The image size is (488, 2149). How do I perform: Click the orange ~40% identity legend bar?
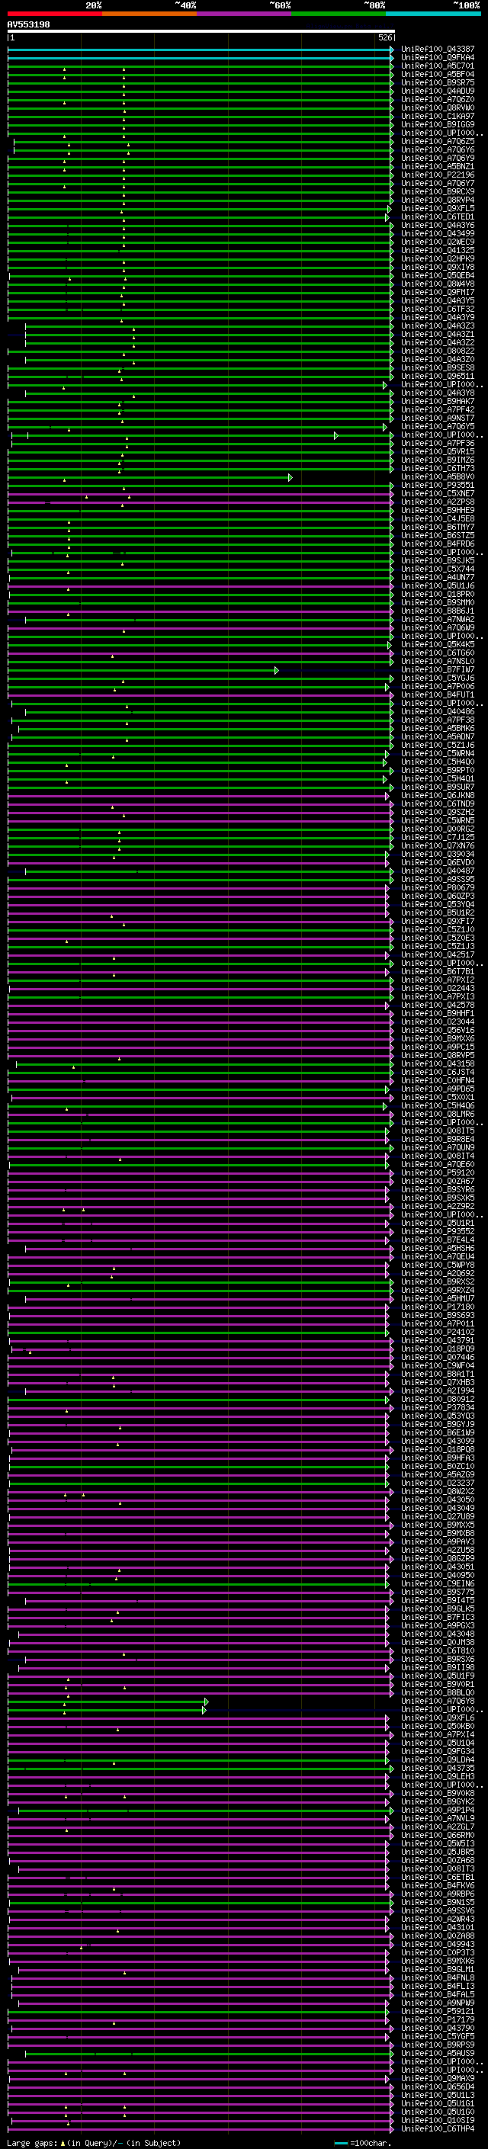click(x=149, y=14)
